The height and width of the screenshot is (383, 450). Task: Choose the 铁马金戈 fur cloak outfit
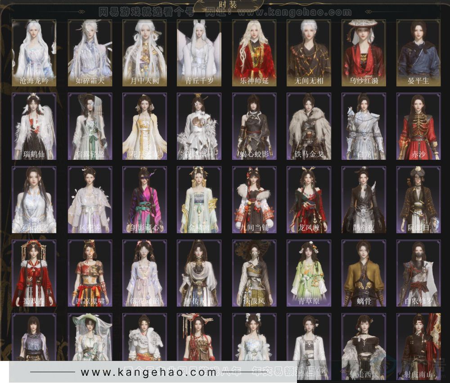point(309,126)
